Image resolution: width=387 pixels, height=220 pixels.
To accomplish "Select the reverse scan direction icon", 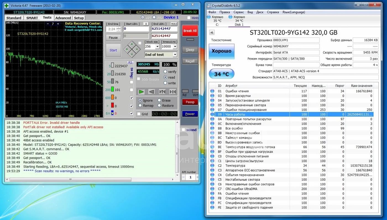I will click(151, 92).
